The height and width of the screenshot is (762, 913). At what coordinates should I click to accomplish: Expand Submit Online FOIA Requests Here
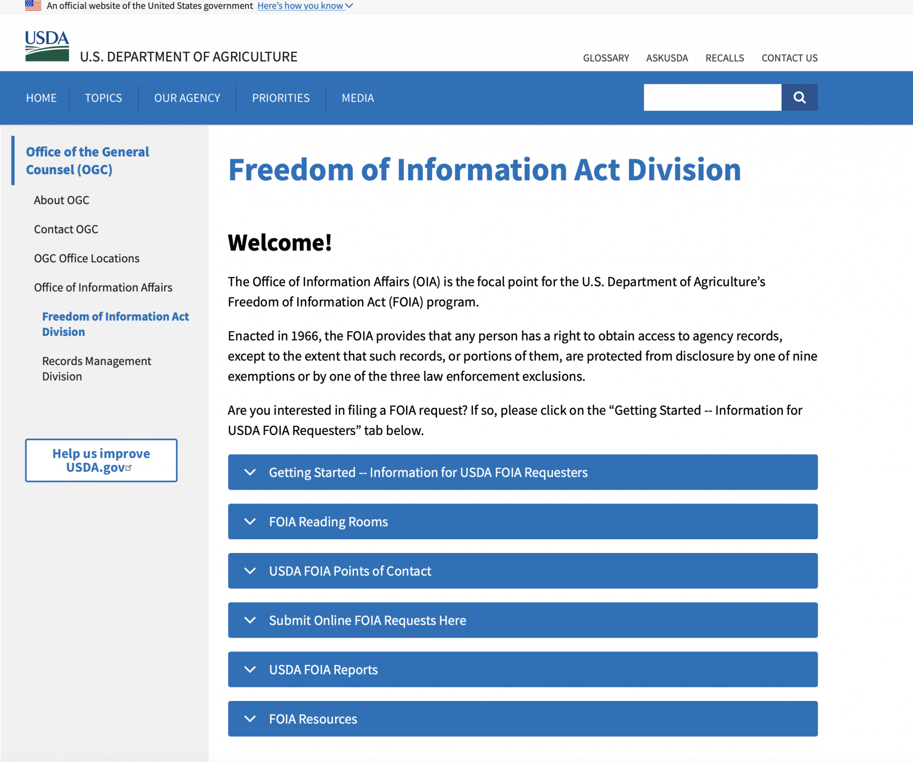click(522, 620)
